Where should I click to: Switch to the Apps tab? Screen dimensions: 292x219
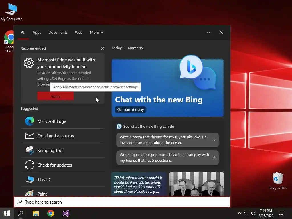pyautogui.click(x=37, y=33)
